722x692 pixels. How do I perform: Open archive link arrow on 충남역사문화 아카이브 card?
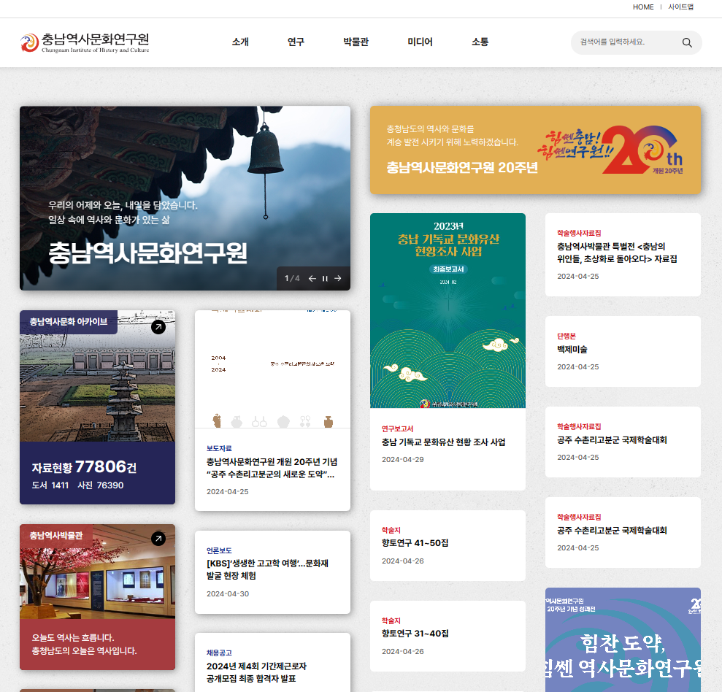158,327
